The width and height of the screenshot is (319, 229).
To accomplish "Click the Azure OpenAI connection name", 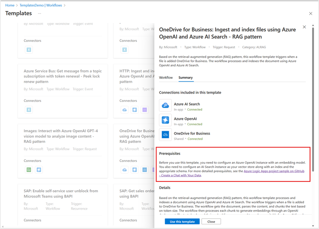I will coord(185,119).
